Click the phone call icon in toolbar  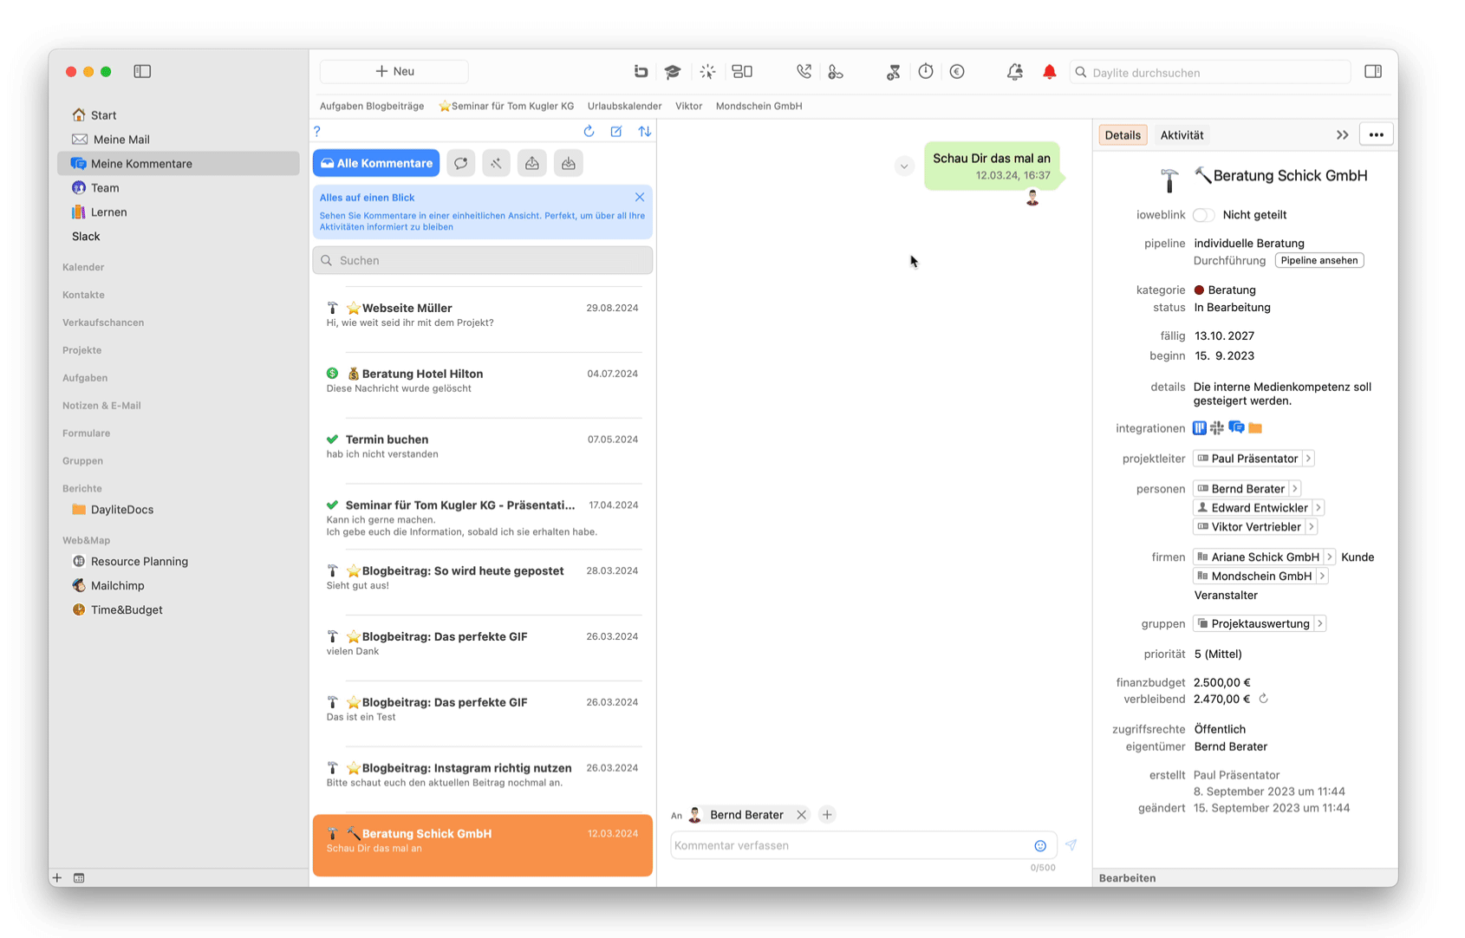click(804, 72)
